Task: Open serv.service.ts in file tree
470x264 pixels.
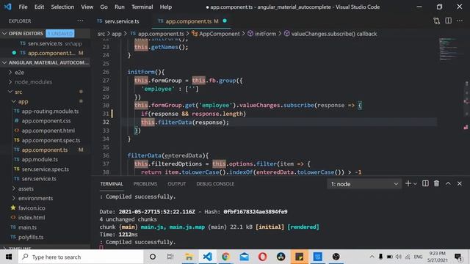Action: [x=39, y=179]
